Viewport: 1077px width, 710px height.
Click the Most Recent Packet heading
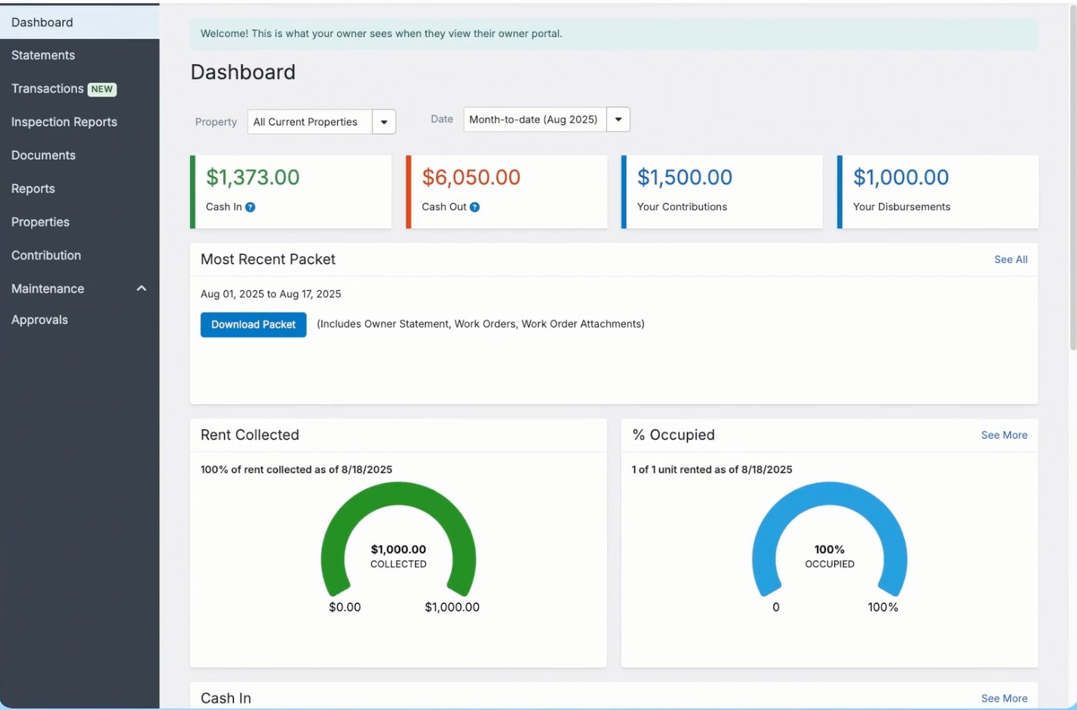coord(268,259)
